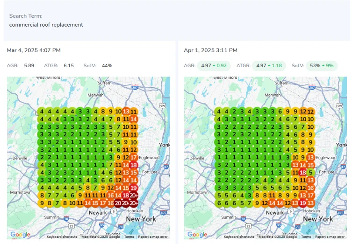Image resolution: width=353 pixels, height=244 pixels.
Task: Open the Terms link on the right map
Action: tap(306, 237)
